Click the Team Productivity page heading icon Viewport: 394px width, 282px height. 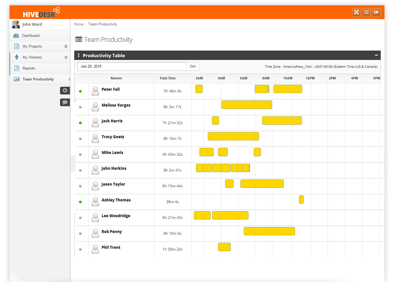(x=78, y=40)
